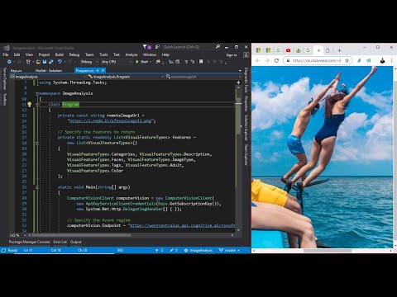Screen dimensions: 397x297
Task: Open the Solution Explorer side tab
Action: pos(246,128)
